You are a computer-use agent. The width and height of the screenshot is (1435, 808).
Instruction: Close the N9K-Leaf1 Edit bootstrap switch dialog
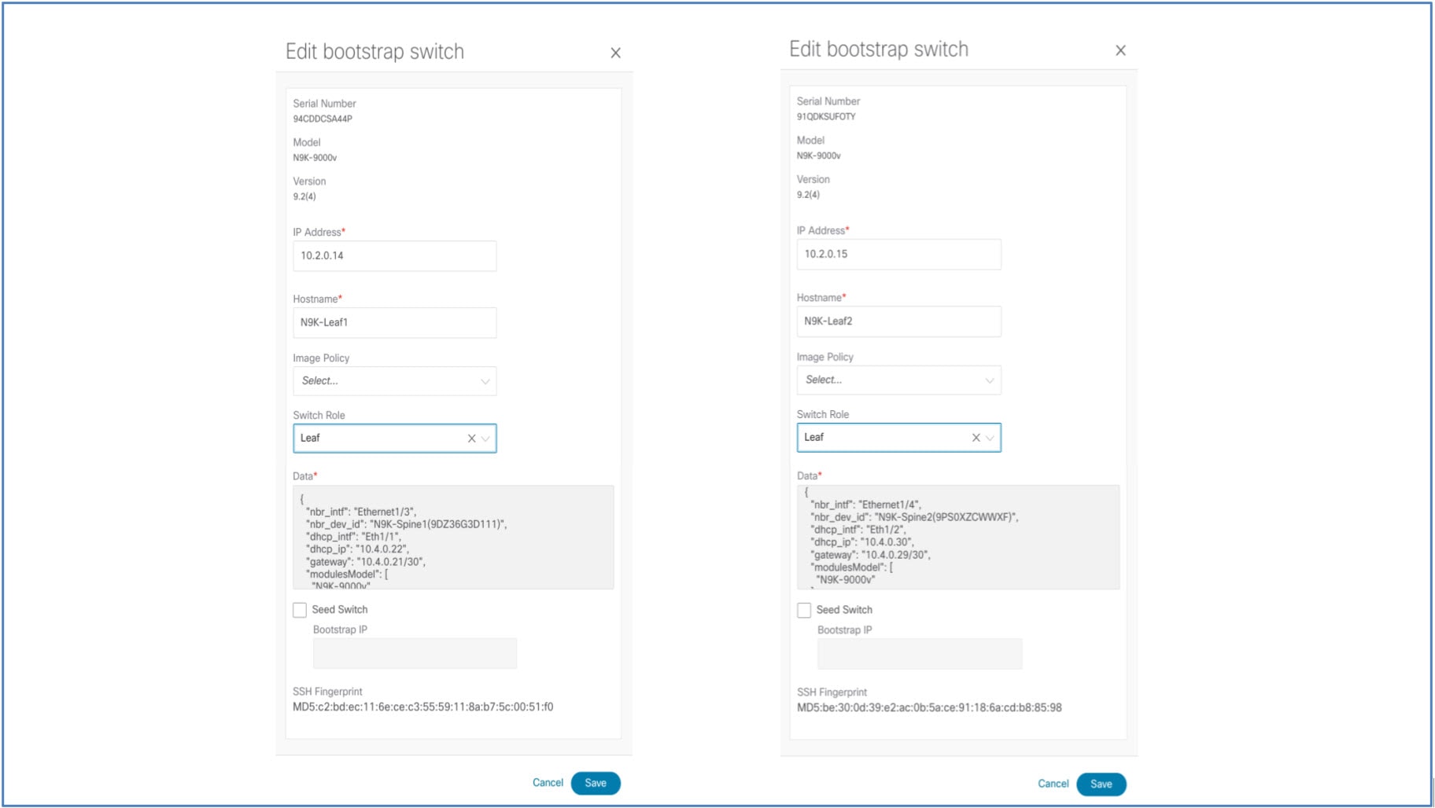(x=615, y=53)
